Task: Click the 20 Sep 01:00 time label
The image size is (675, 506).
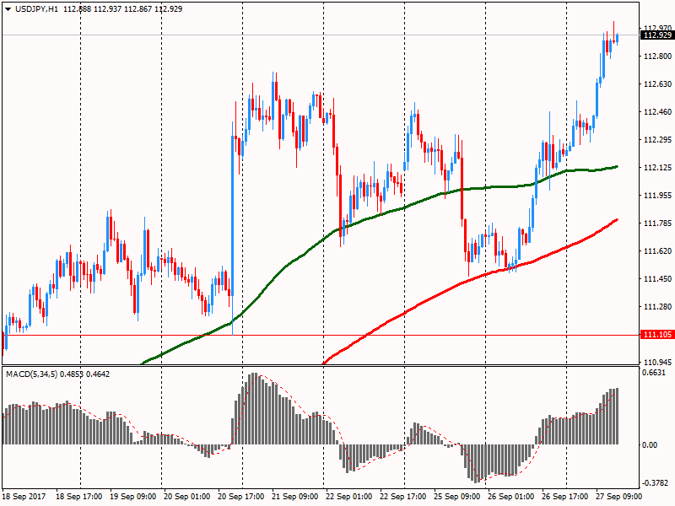Action: 186,497
